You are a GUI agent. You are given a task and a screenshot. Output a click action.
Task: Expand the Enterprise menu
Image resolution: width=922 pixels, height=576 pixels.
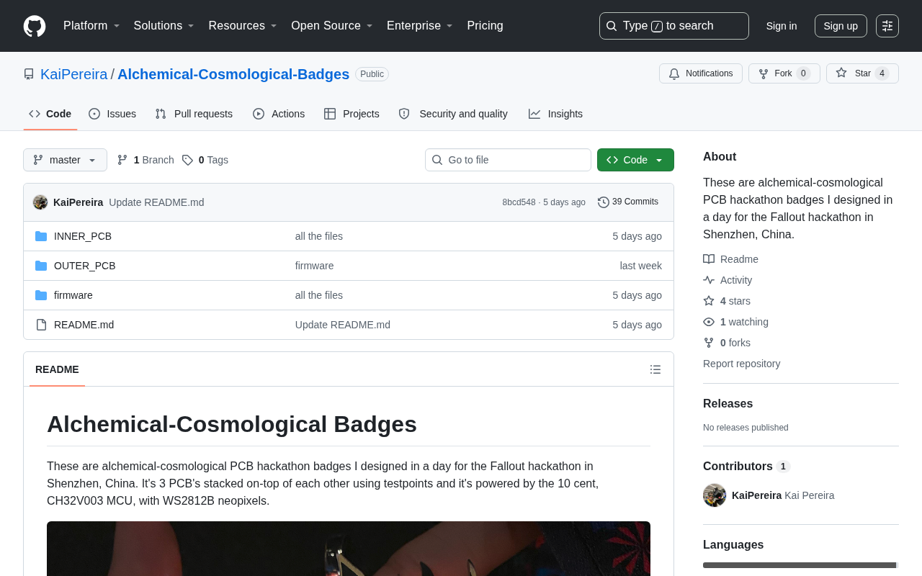(420, 26)
